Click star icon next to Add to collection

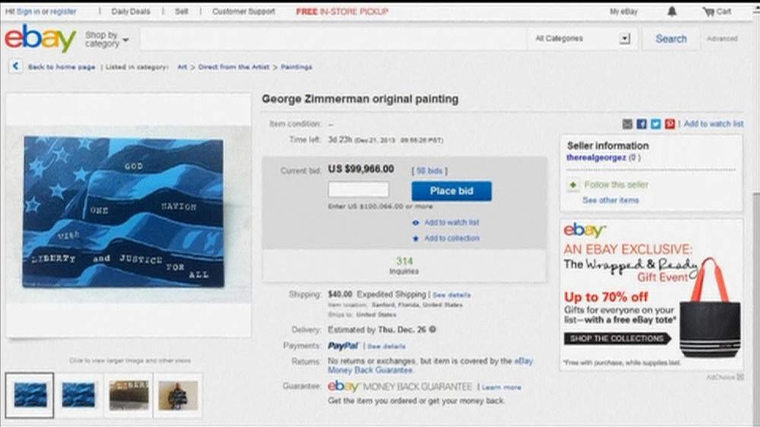[x=416, y=238]
